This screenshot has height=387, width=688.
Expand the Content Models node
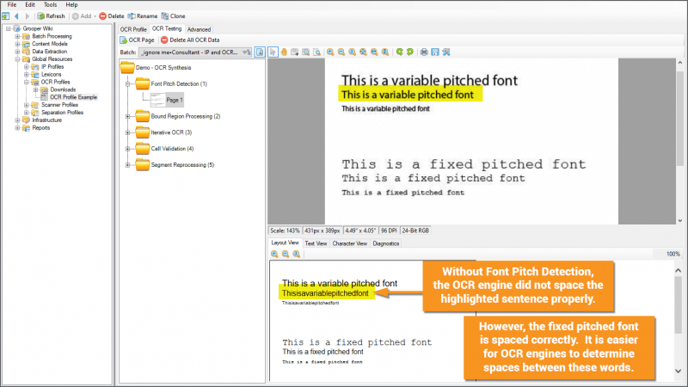click(17, 44)
